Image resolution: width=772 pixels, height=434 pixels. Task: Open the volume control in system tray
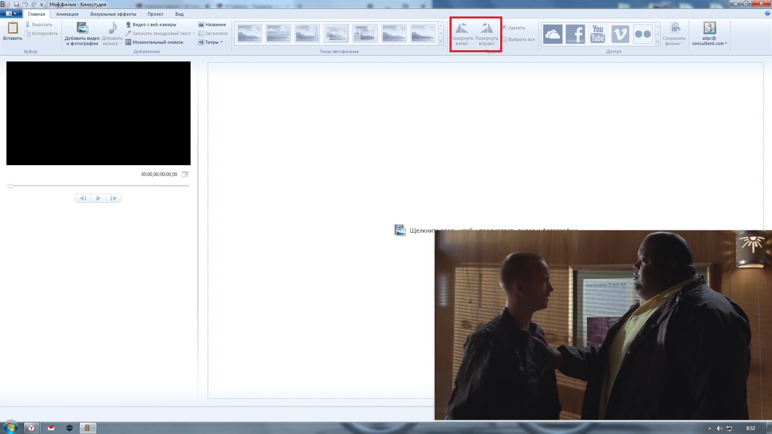pos(719,428)
